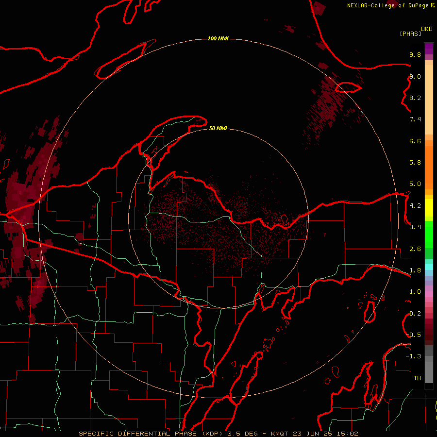Click the 100 NMI range ring label
Screen dimensions: 437x437
(218, 38)
